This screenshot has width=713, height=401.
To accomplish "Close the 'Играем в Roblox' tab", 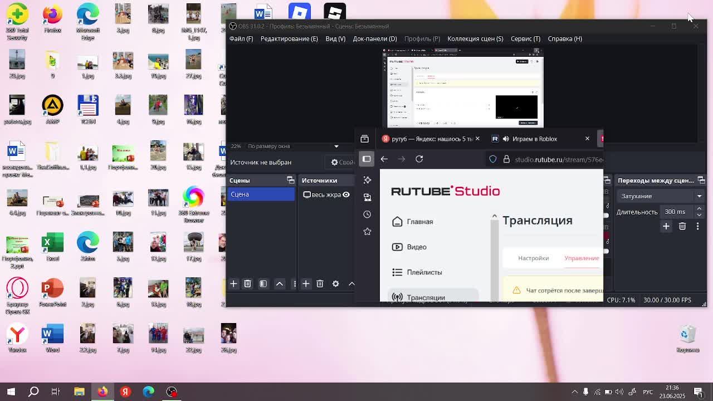I will coord(587,139).
